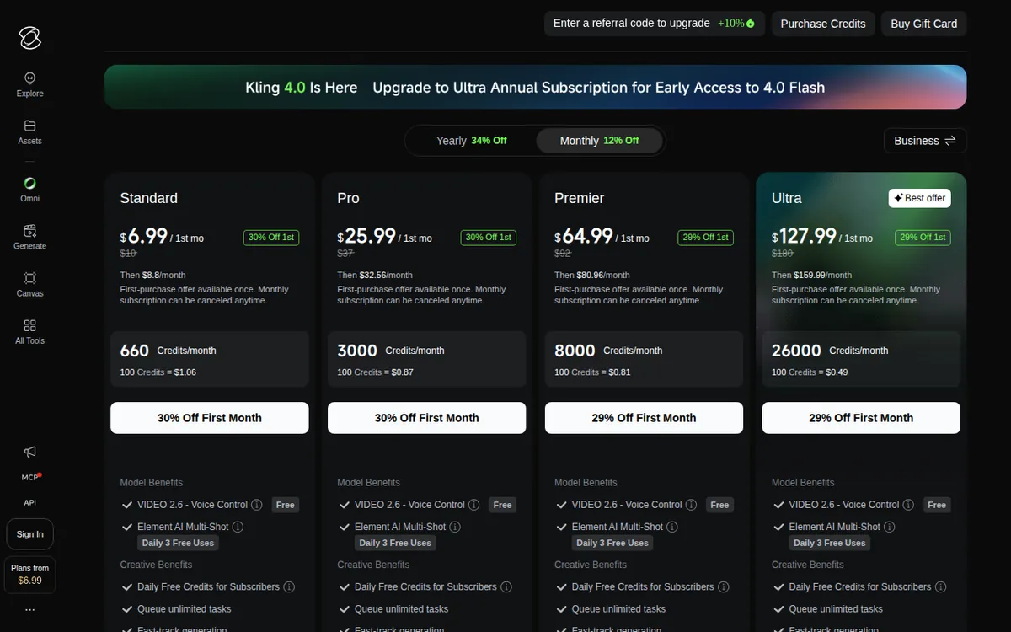Image resolution: width=1011 pixels, height=632 pixels.
Task: Click the 3000 Credits/month text
Action: coord(391,351)
